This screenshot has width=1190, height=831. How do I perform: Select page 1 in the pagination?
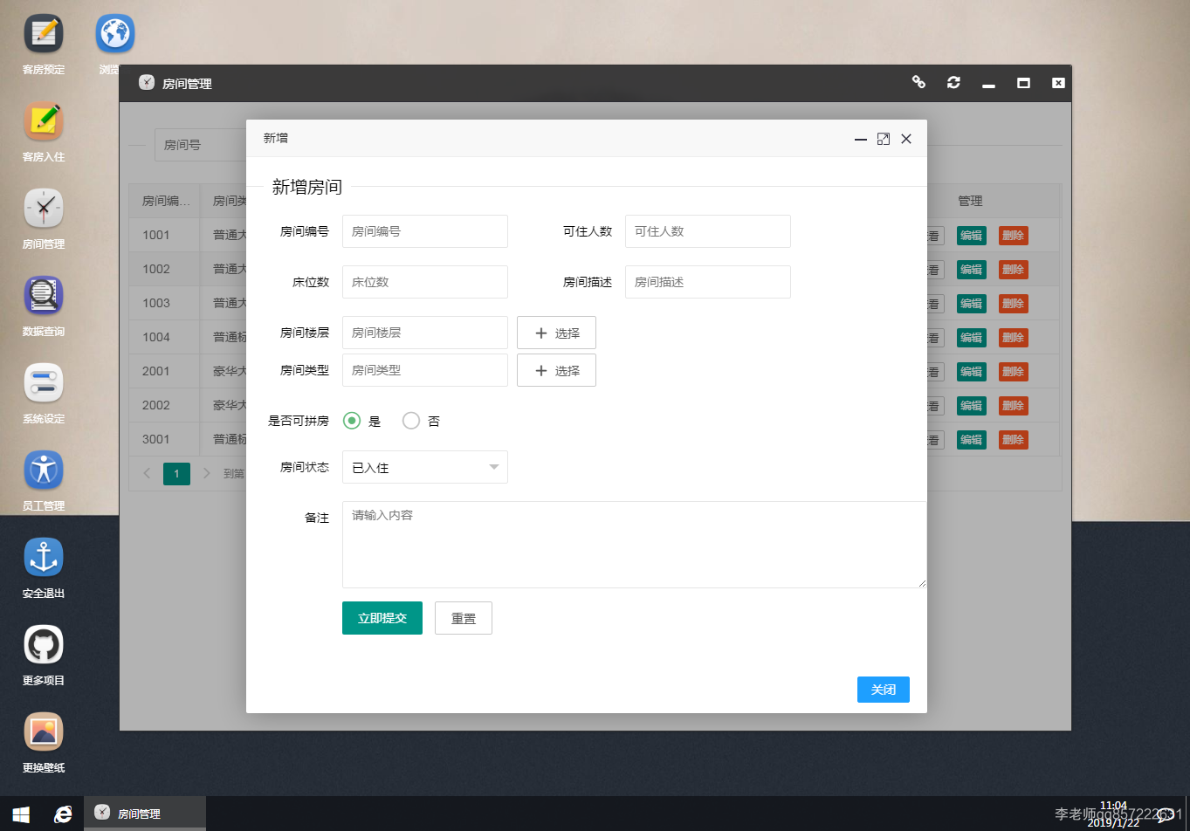click(176, 473)
